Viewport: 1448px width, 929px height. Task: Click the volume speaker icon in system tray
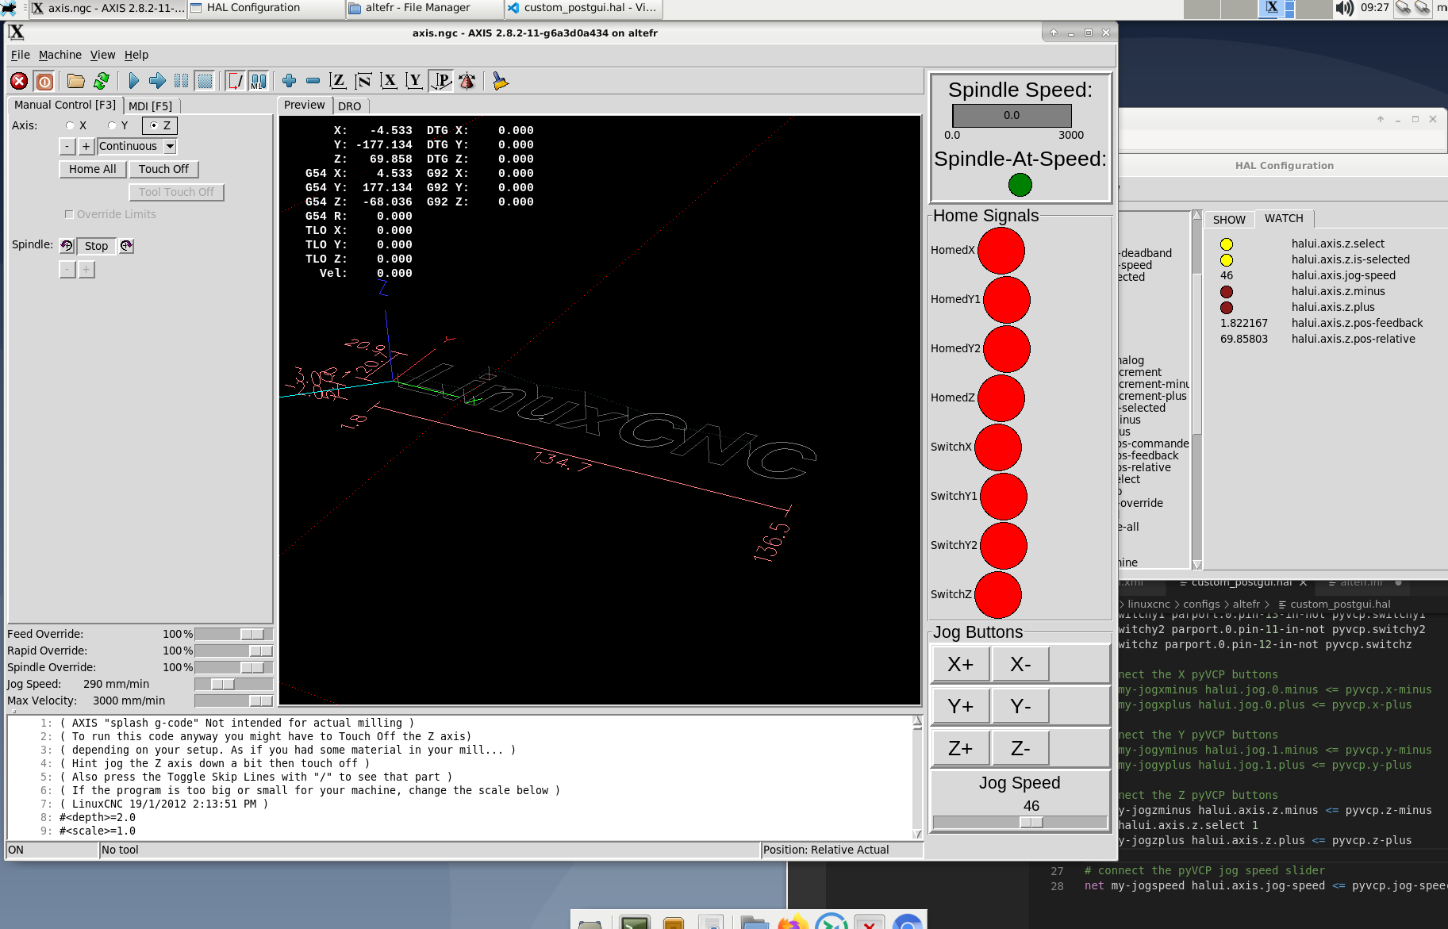tap(1344, 9)
